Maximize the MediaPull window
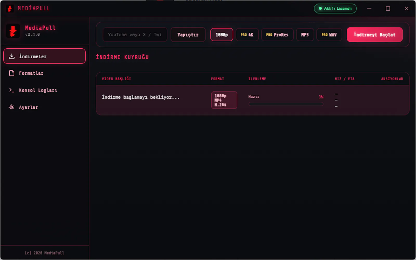416x260 pixels. [388, 9]
